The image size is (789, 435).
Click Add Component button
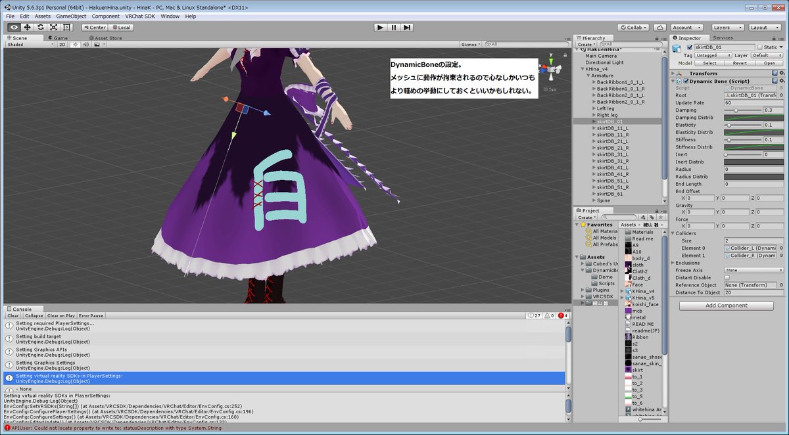(x=727, y=306)
